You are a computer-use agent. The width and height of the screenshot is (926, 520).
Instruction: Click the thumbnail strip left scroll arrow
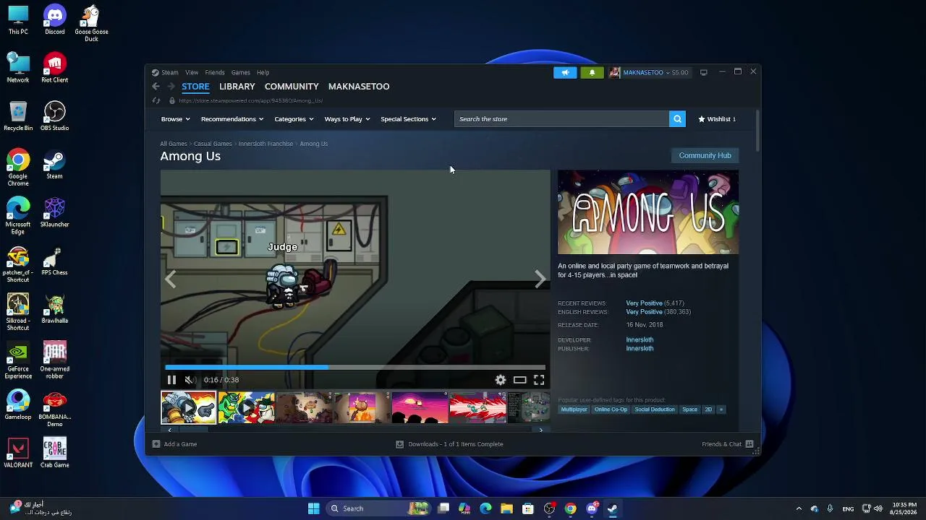click(169, 430)
